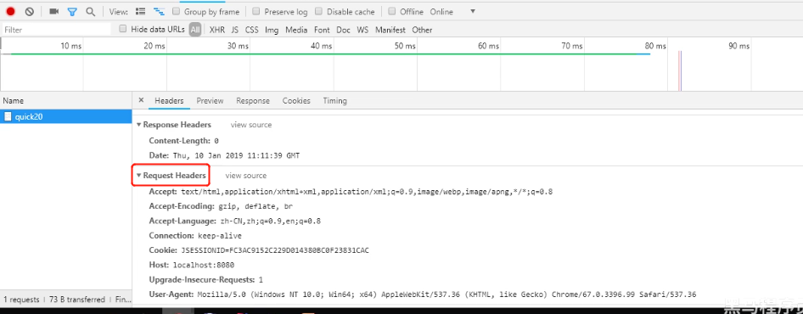Click the 50 ms timeline label
This screenshot has height=314, width=803.
click(x=405, y=46)
